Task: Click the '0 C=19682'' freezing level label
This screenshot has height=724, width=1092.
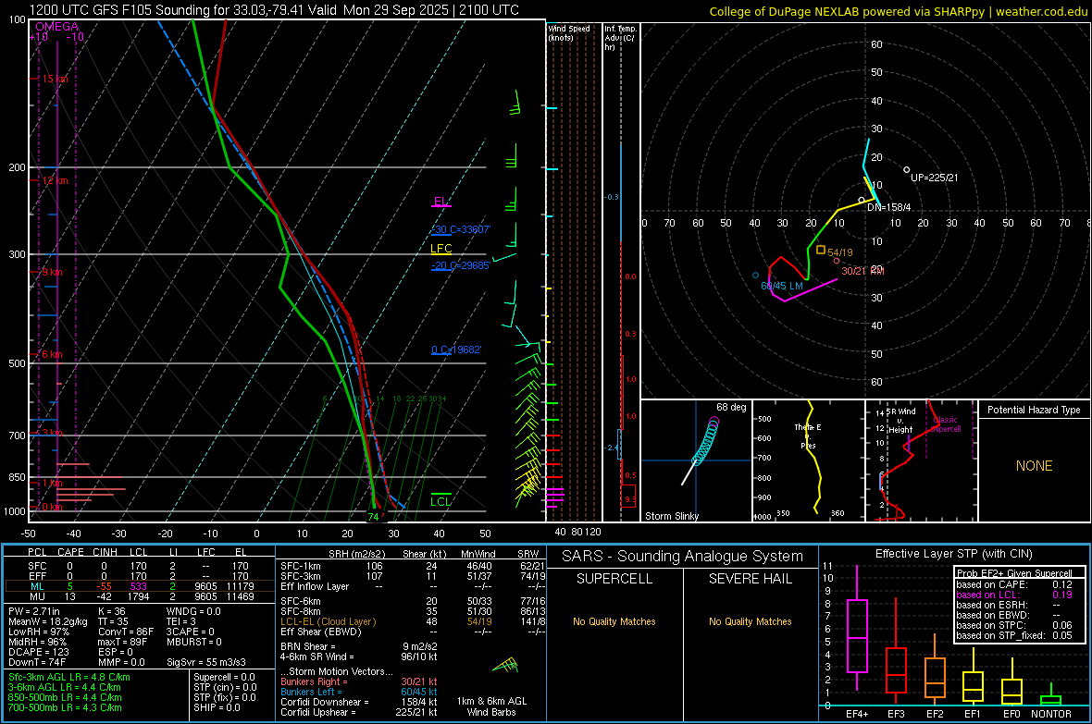Action: click(x=456, y=350)
